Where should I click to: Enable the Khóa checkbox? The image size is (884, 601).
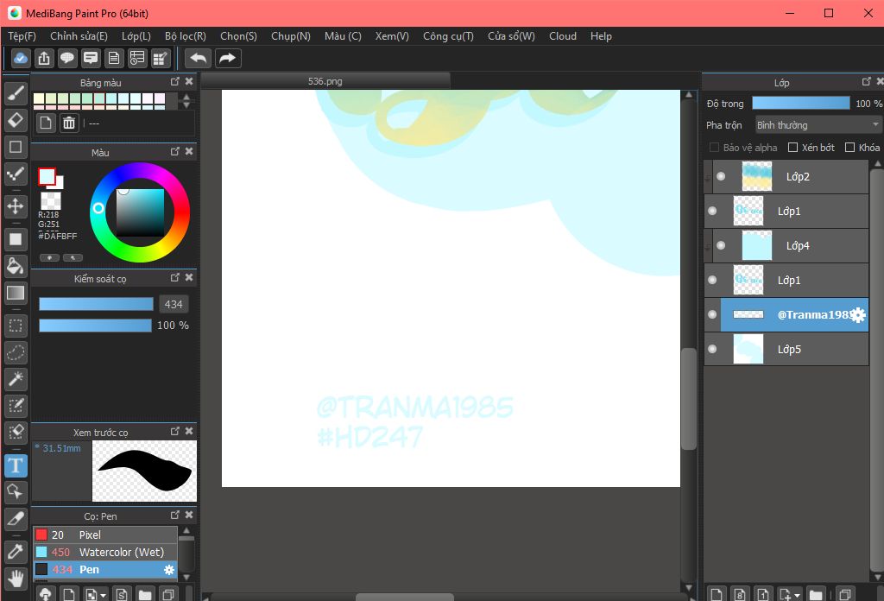(849, 147)
